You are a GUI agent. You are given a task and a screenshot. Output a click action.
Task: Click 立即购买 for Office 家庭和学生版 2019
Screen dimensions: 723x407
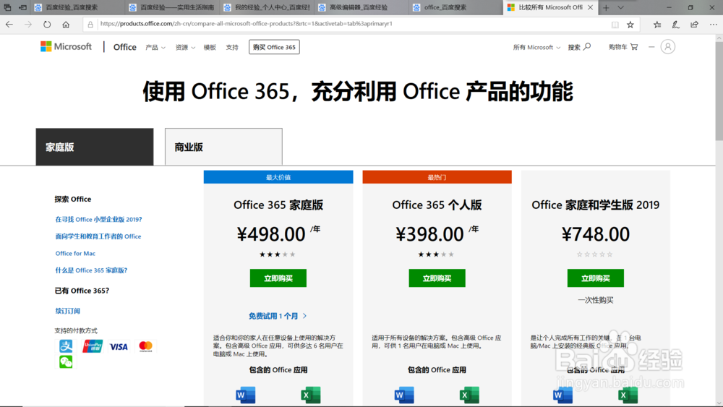point(595,278)
